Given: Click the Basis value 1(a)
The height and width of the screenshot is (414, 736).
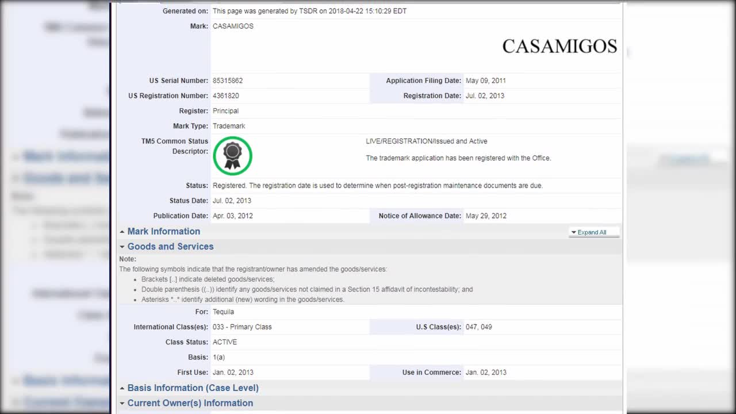Looking at the screenshot, I should point(218,357).
